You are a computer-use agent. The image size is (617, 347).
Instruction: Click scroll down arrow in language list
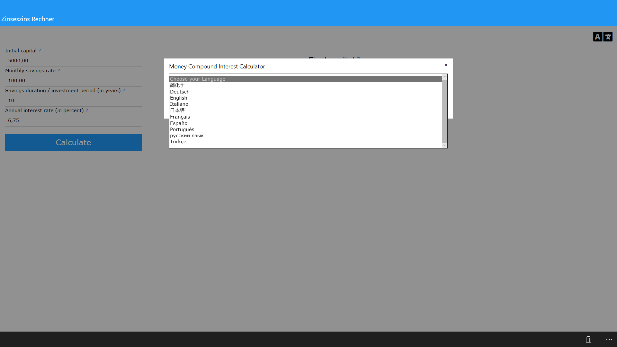pos(444,145)
